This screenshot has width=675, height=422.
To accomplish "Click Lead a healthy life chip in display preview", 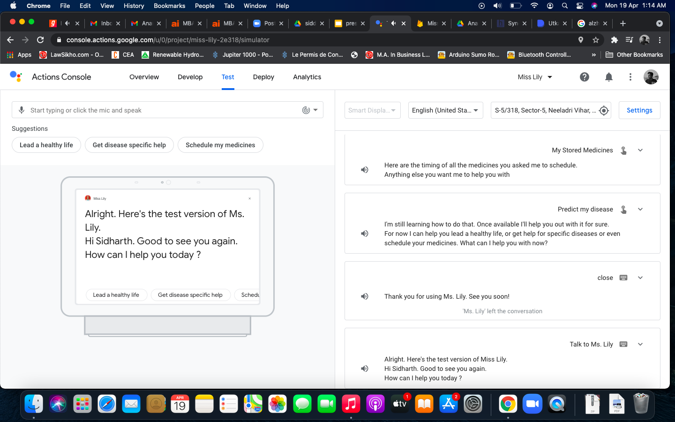I will point(116,295).
